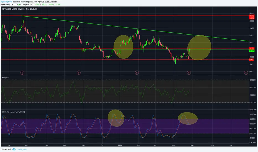The height and width of the screenshot is (152, 258).
Task: Click the Oct label on time axis
Action: point(64,145)
